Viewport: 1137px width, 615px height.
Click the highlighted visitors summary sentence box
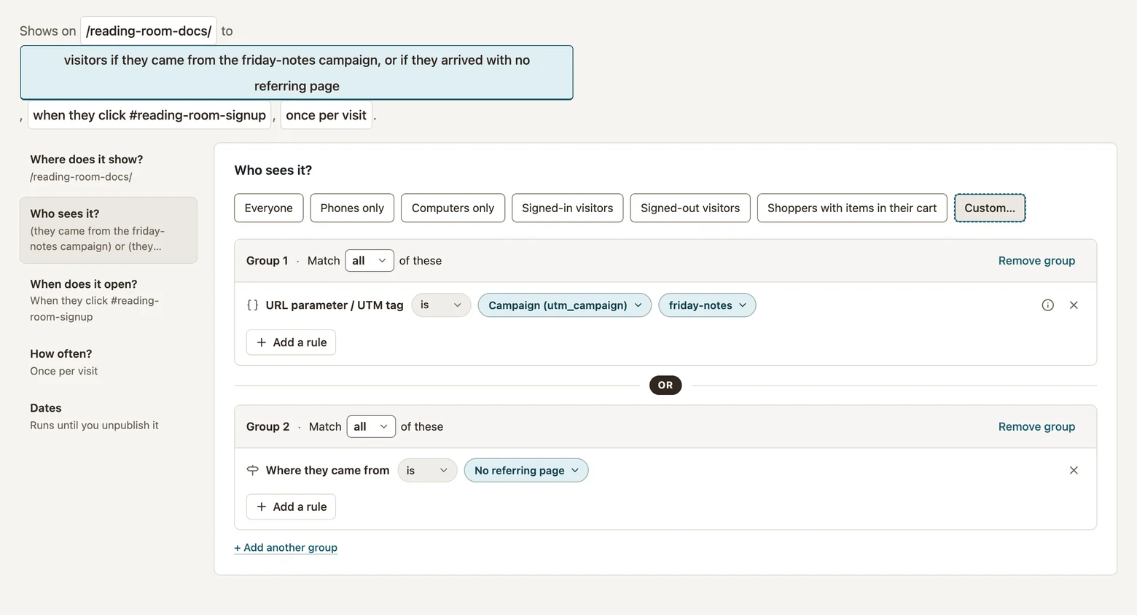coord(297,73)
